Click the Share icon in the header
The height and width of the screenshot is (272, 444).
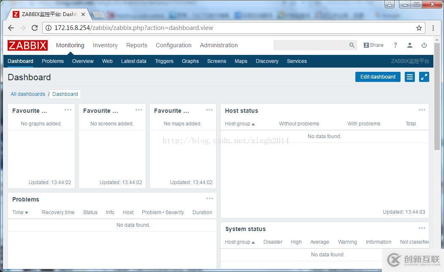pyautogui.click(x=373, y=45)
